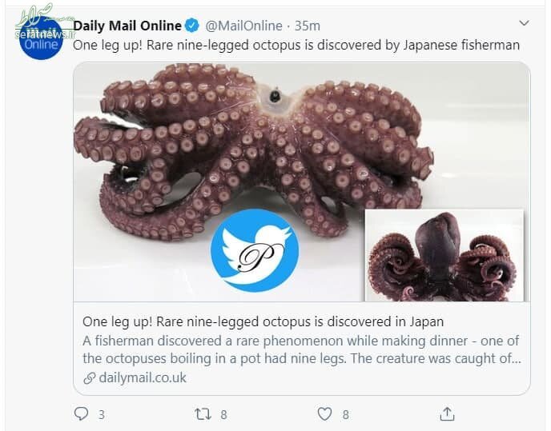Click the reply count number 3

[x=101, y=415]
